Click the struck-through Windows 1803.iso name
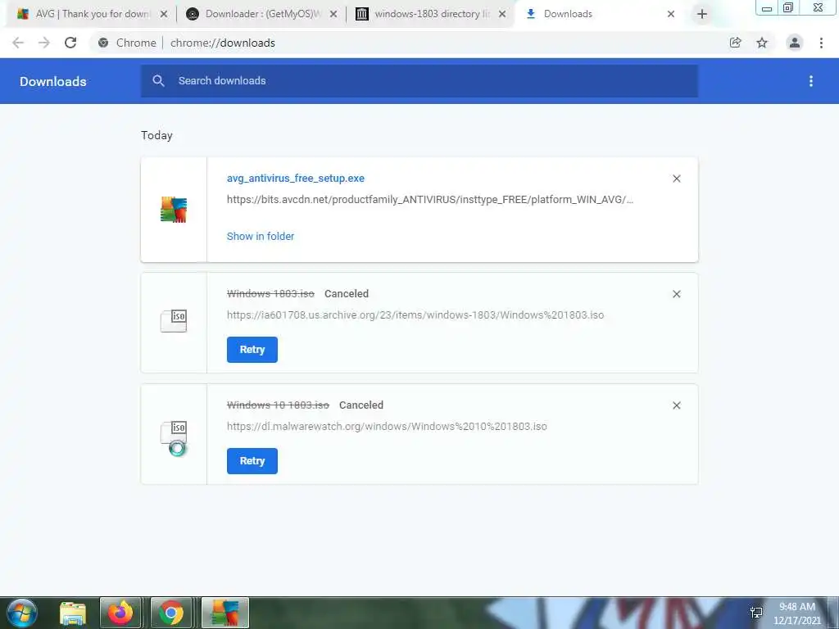 (x=270, y=294)
